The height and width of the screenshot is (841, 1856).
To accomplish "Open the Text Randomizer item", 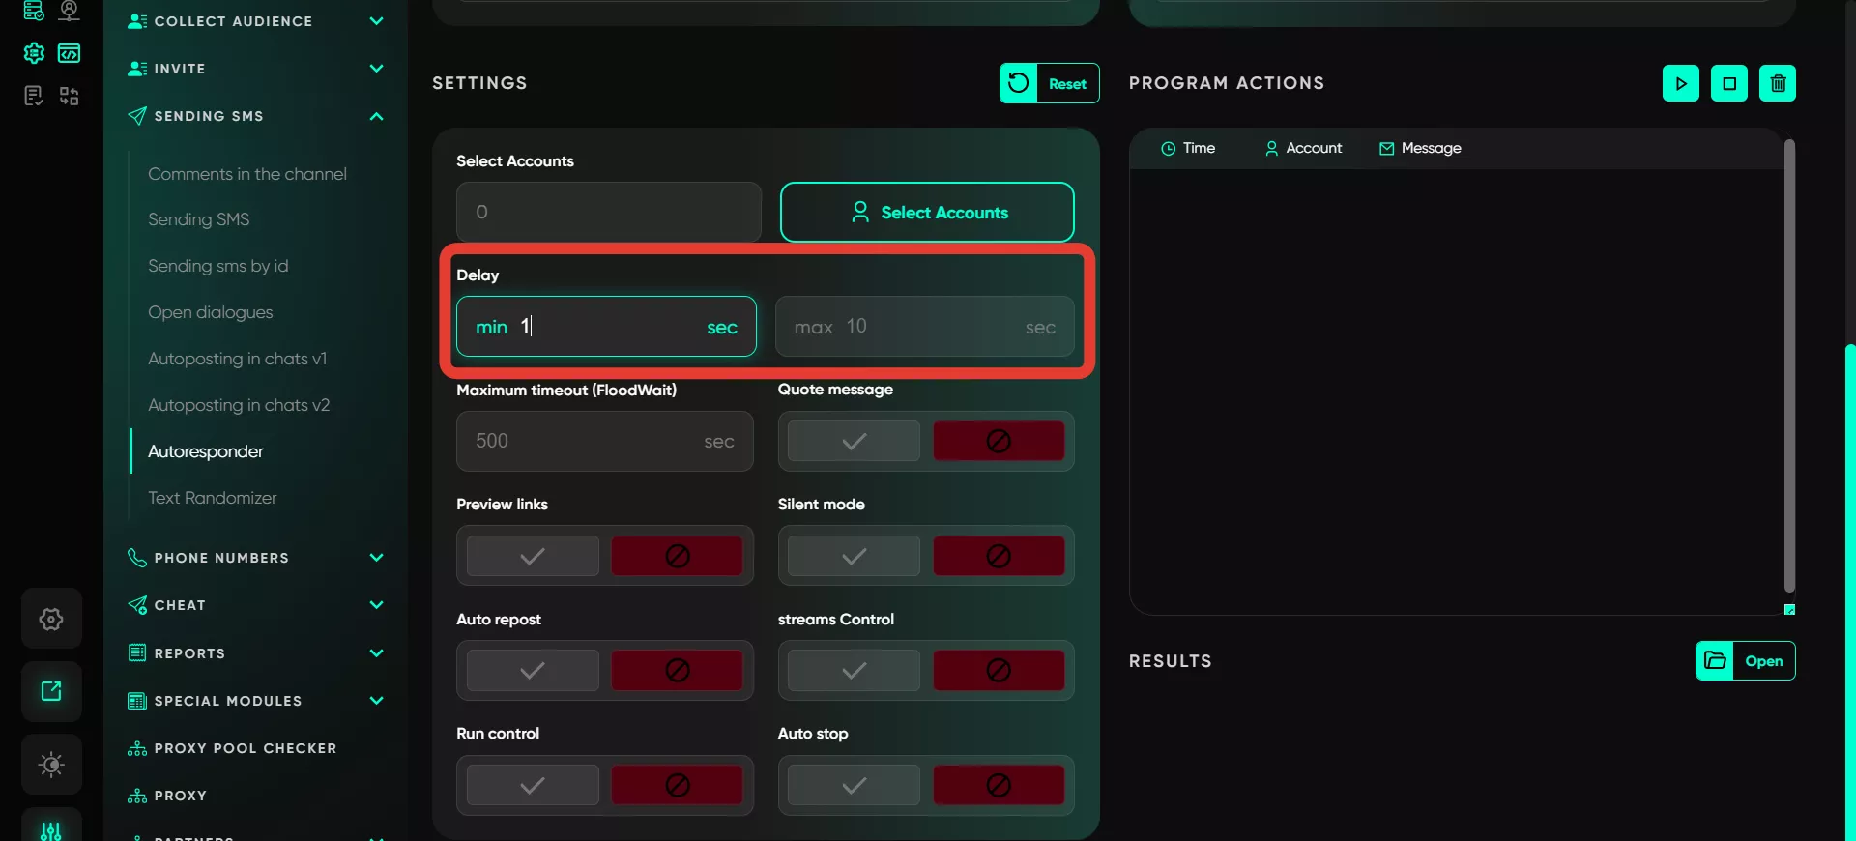I will (x=212, y=498).
